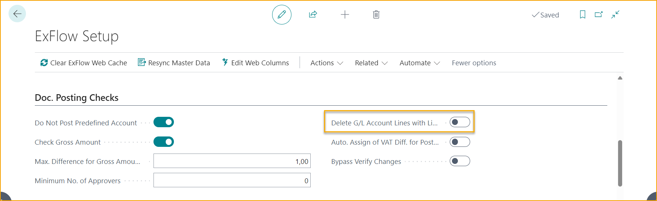Click the Do Not Post Predefined Account label

tap(86, 123)
